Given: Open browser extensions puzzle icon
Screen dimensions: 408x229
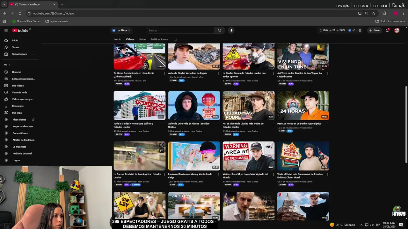Looking at the screenshot, I should pos(384,13).
